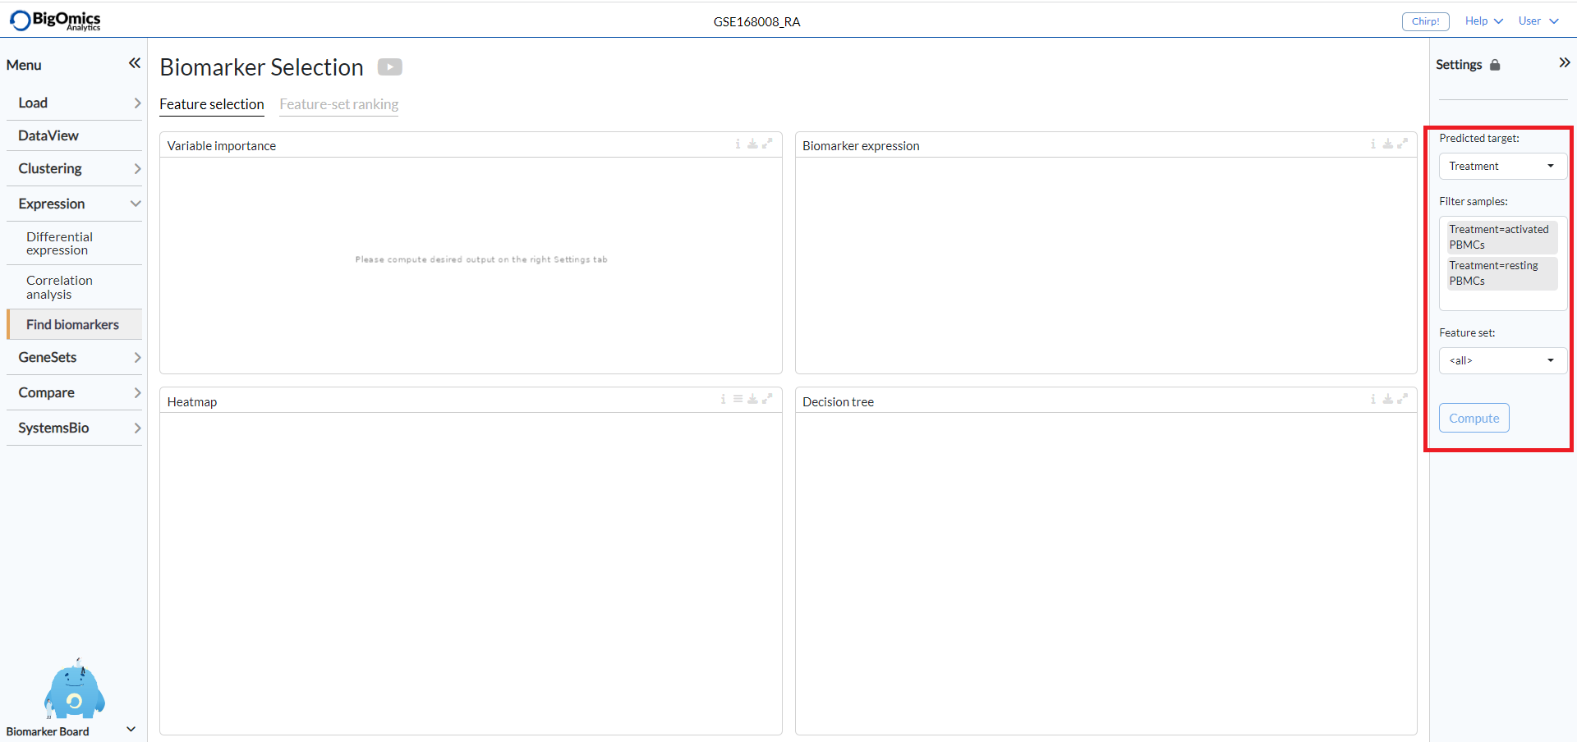Select filter Treatment=activated PBMCs
Viewport: 1577px width, 742px height.
click(x=1501, y=237)
